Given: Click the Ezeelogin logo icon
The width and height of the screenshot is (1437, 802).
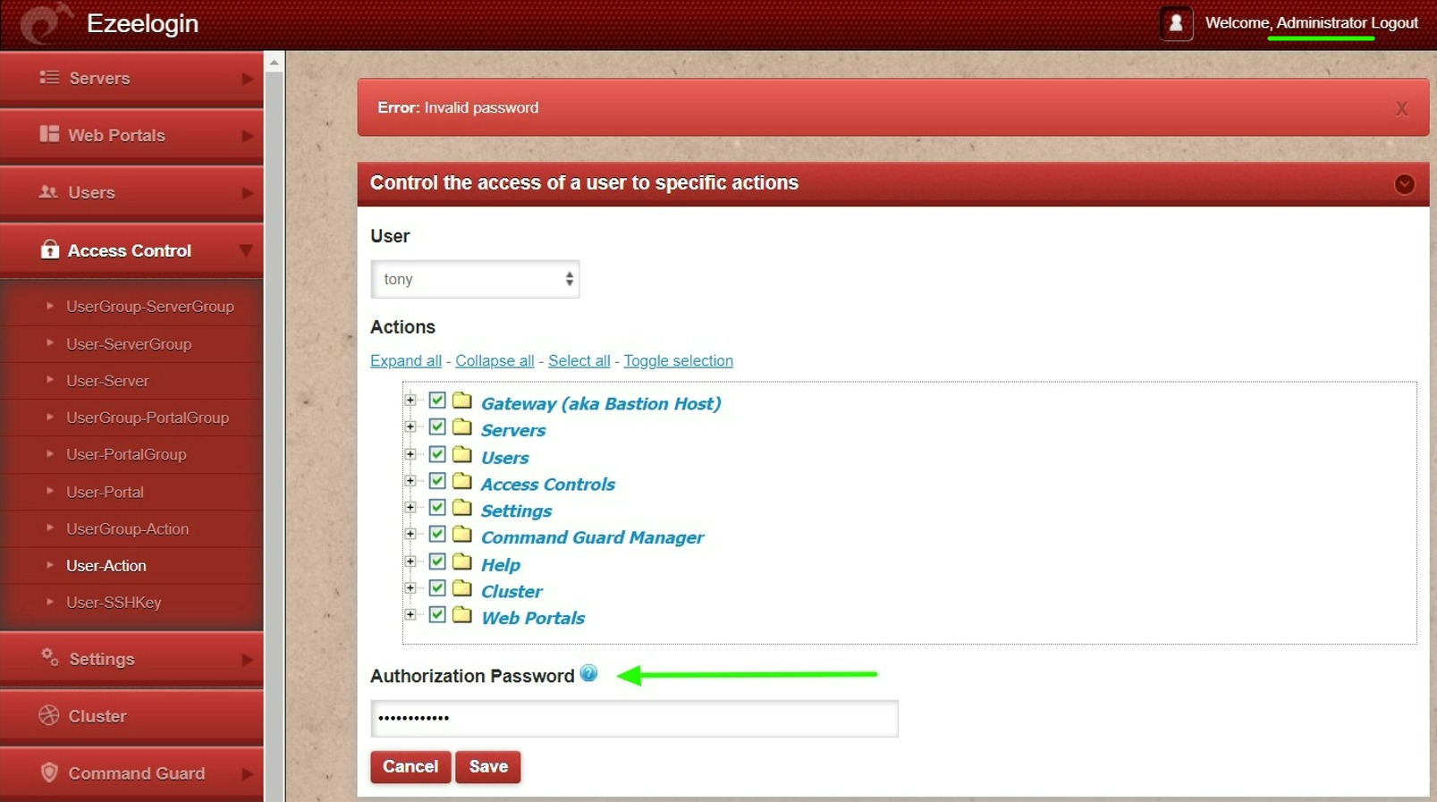Looking at the screenshot, I should pyautogui.click(x=45, y=23).
